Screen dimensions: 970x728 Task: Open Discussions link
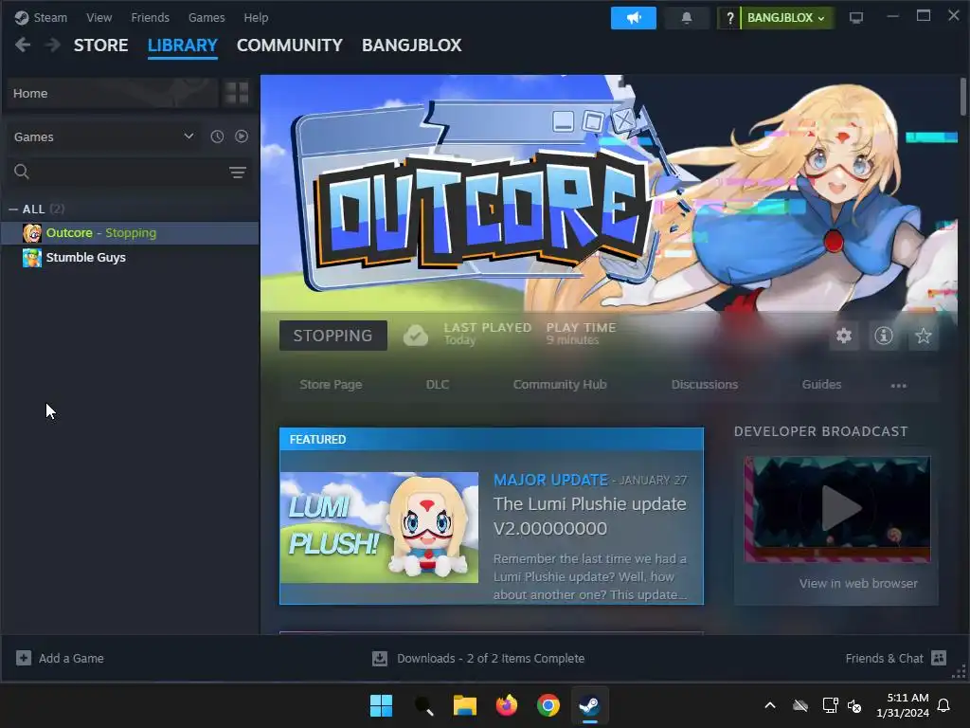tap(705, 385)
